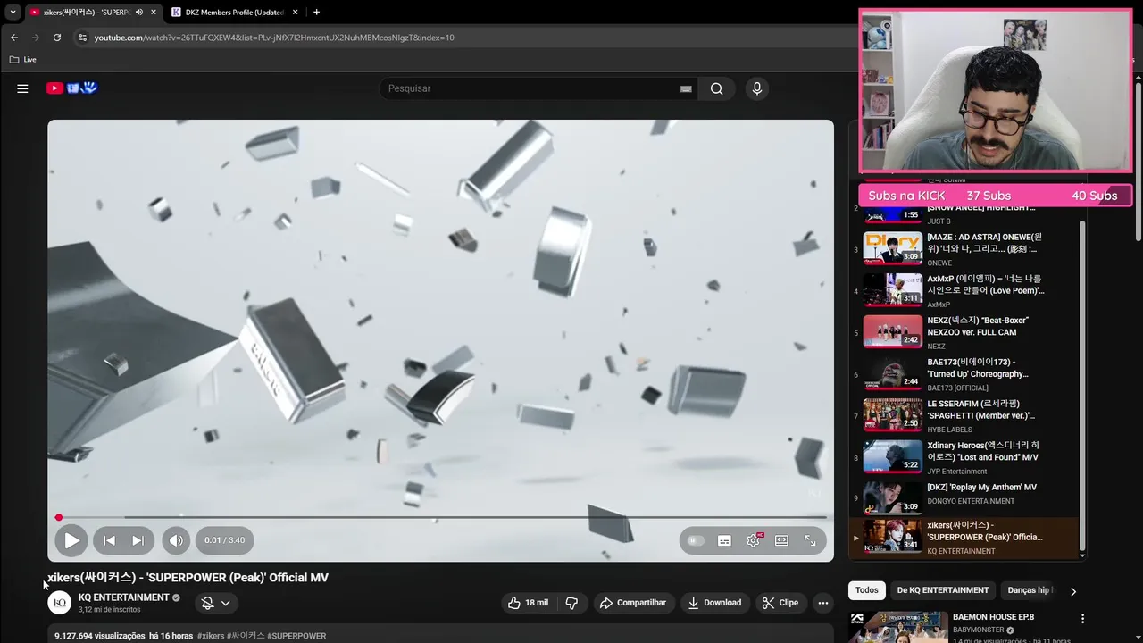Click the red playhead scrubber dot
Image resolution: width=1143 pixels, height=643 pixels.
pyautogui.click(x=59, y=517)
